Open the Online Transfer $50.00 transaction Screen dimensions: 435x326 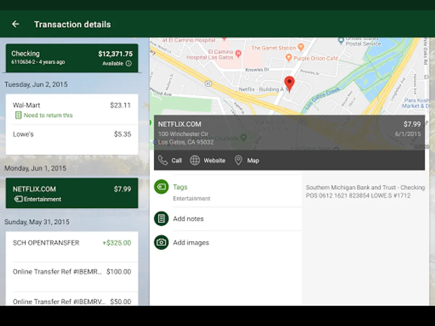tap(72, 299)
